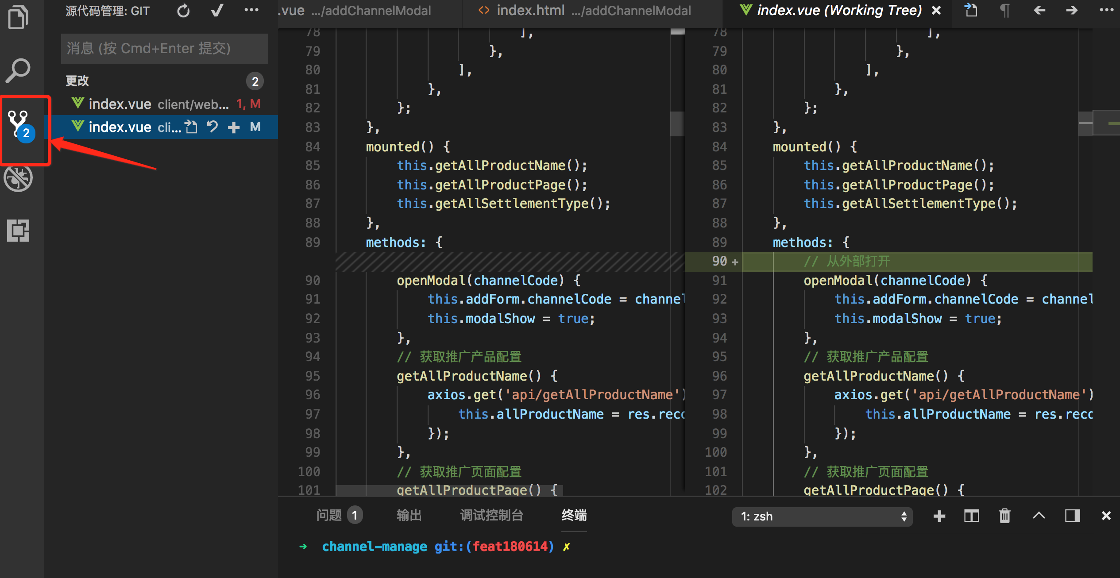The width and height of the screenshot is (1120, 578).
Task: Click branch name feat180614 in terminal
Action: tap(510, 547)
